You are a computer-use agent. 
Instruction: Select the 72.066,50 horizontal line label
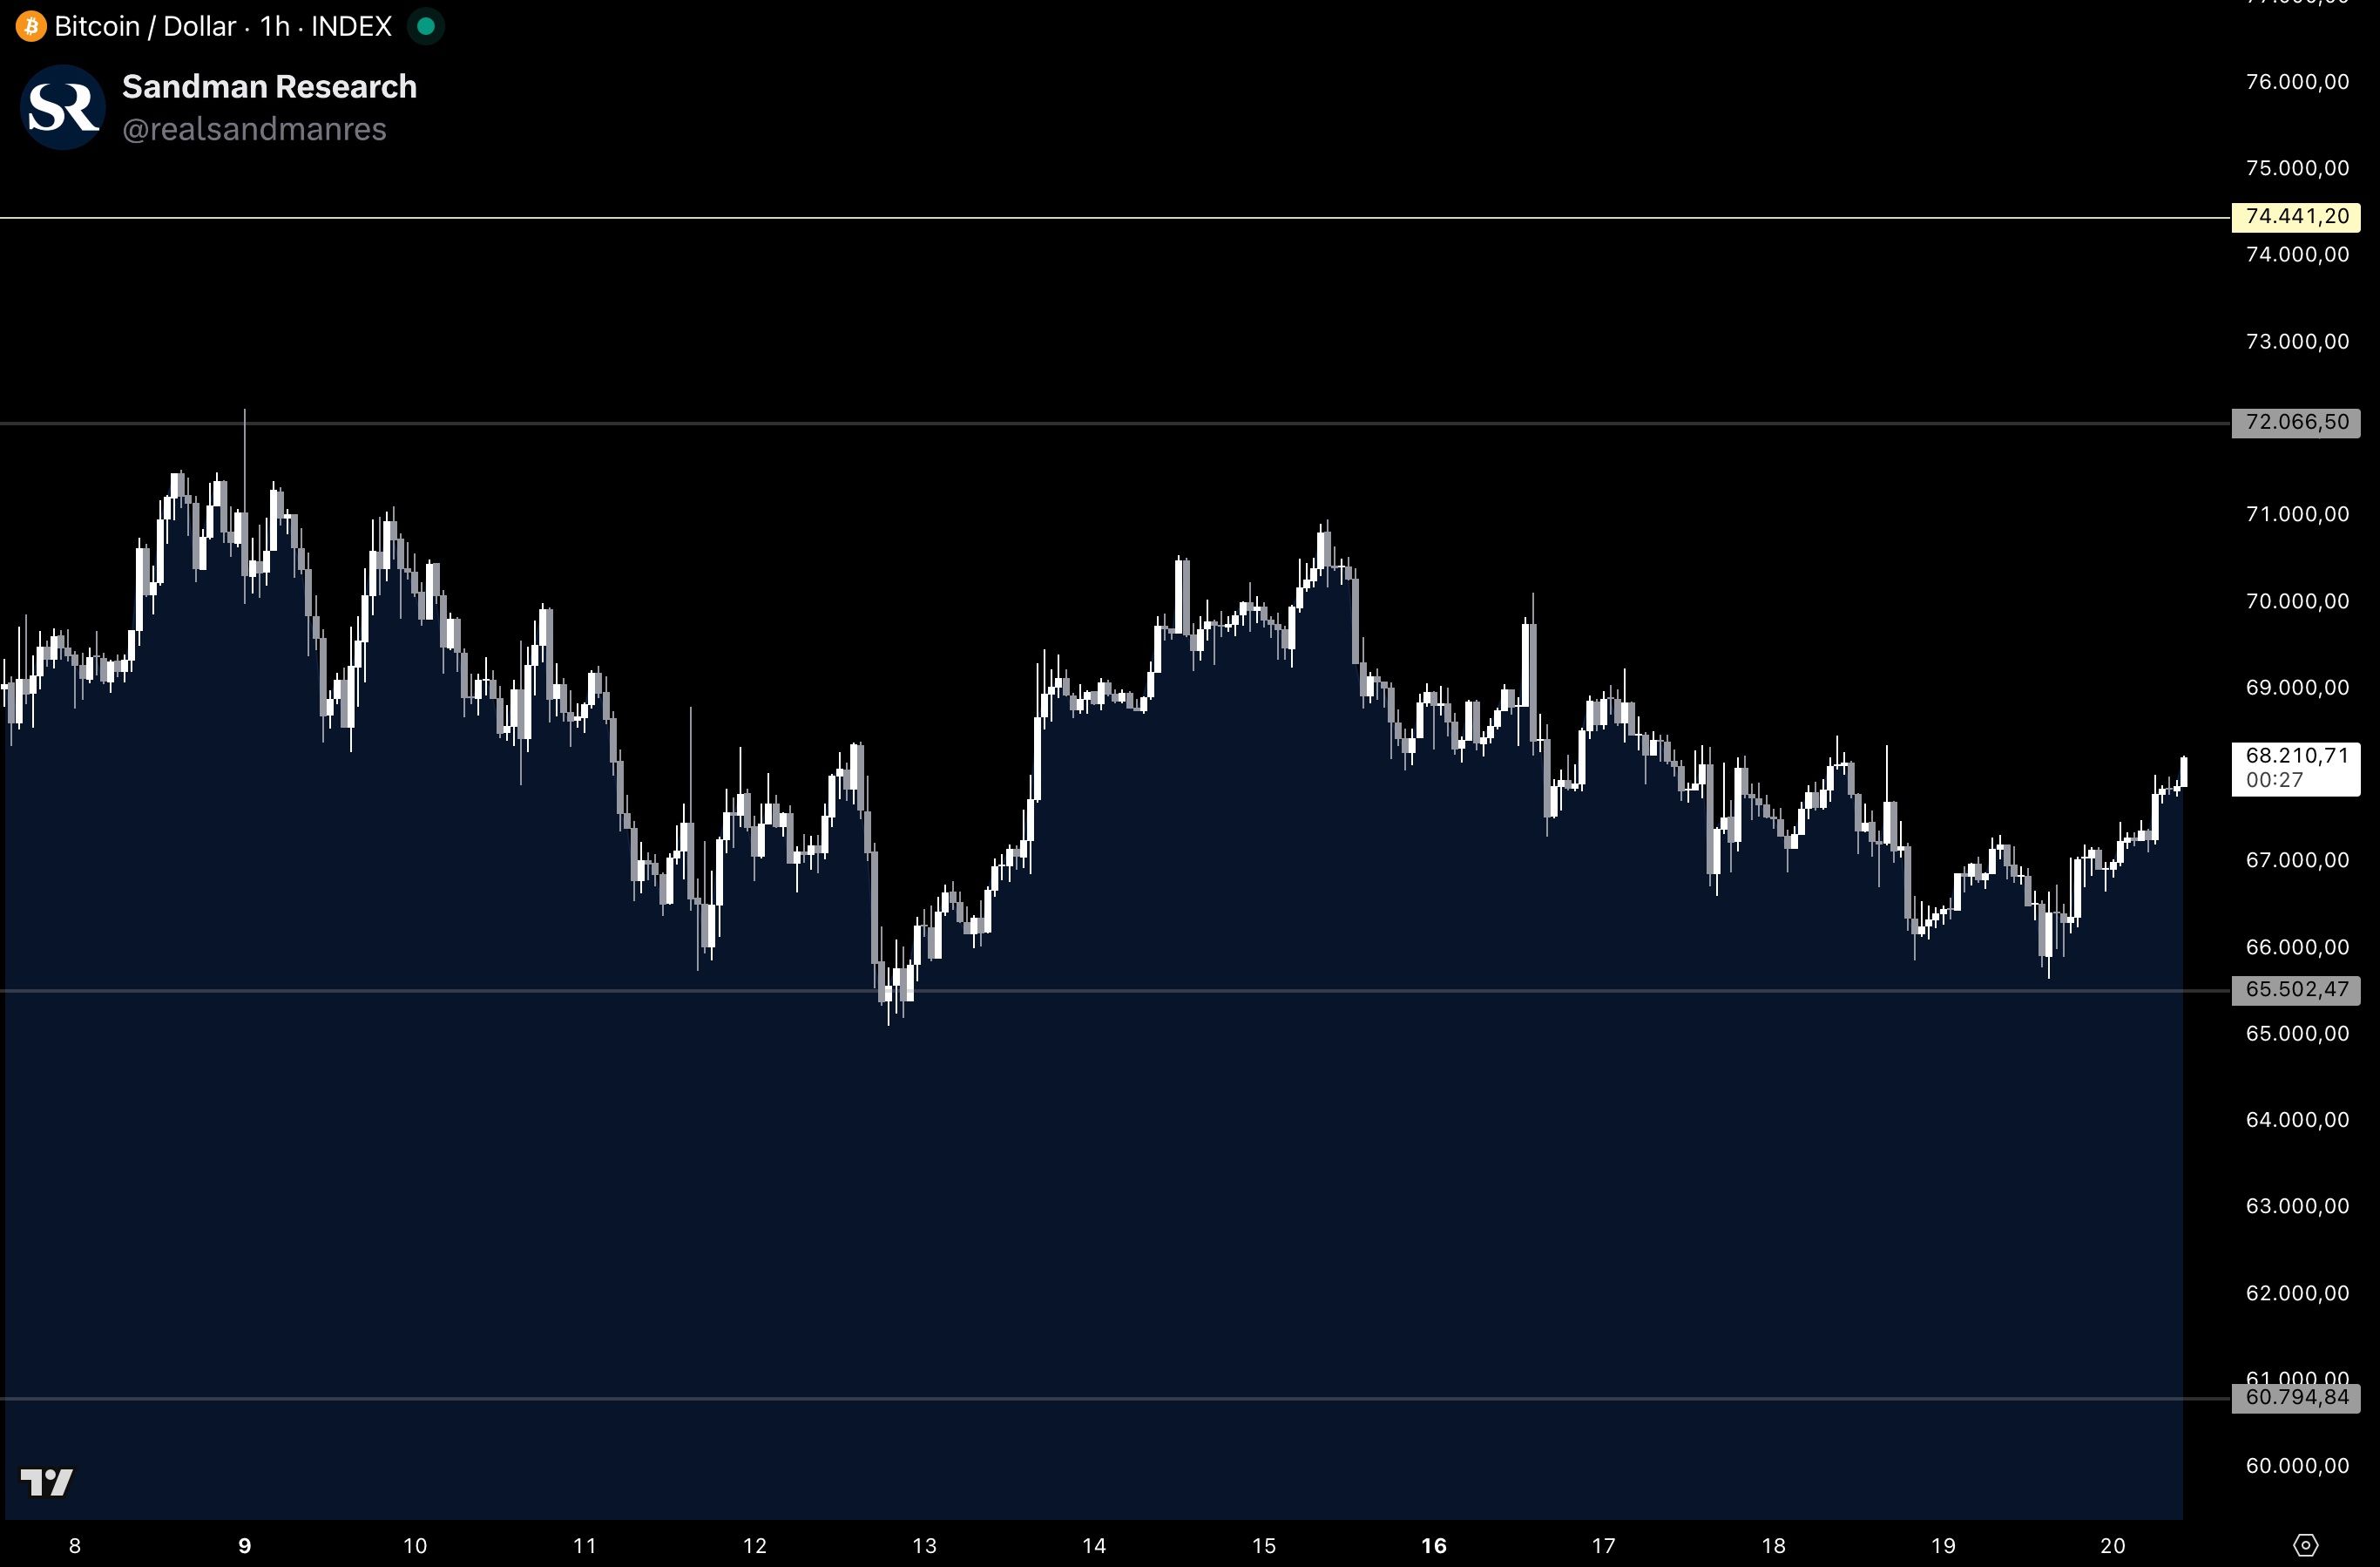click(2296, 423)
